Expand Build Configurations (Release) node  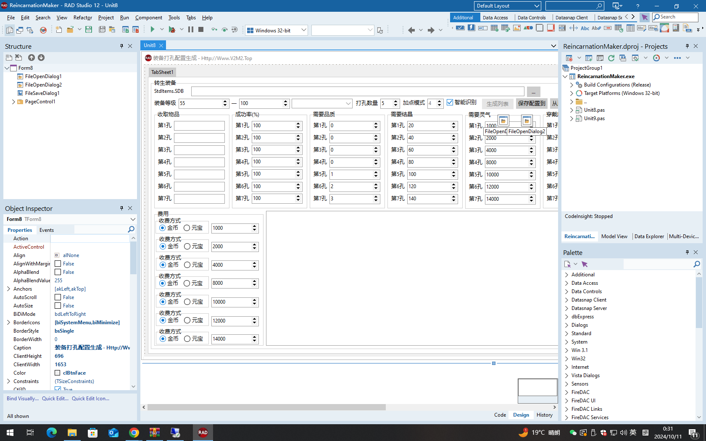point(572,85)
